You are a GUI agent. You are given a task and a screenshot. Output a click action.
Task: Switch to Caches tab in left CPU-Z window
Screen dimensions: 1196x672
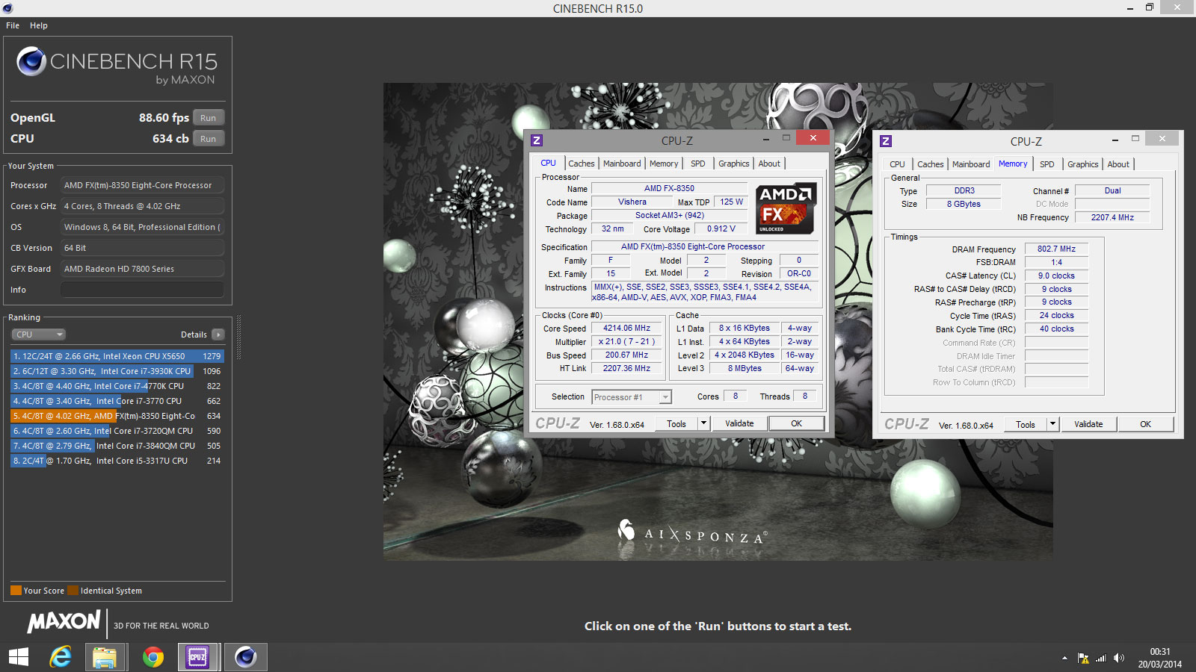tap(581, 164)
